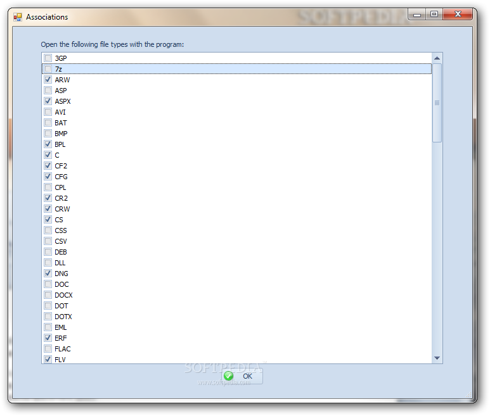Click the vertical scrollbar thumb

pyautogui.click(x=437, y=103)
